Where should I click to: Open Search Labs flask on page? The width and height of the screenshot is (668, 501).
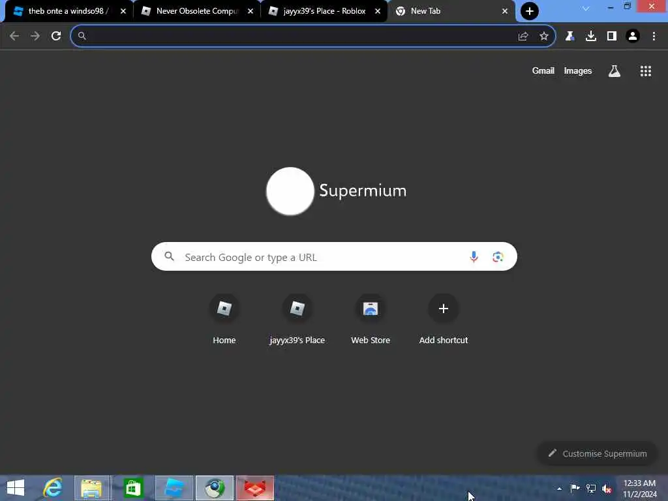pos(615,71)
